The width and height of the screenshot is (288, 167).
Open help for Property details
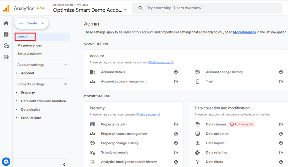[x=176, y=124]
